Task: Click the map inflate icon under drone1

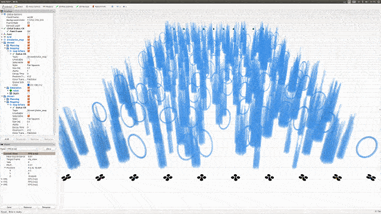Action: (11, 105)
